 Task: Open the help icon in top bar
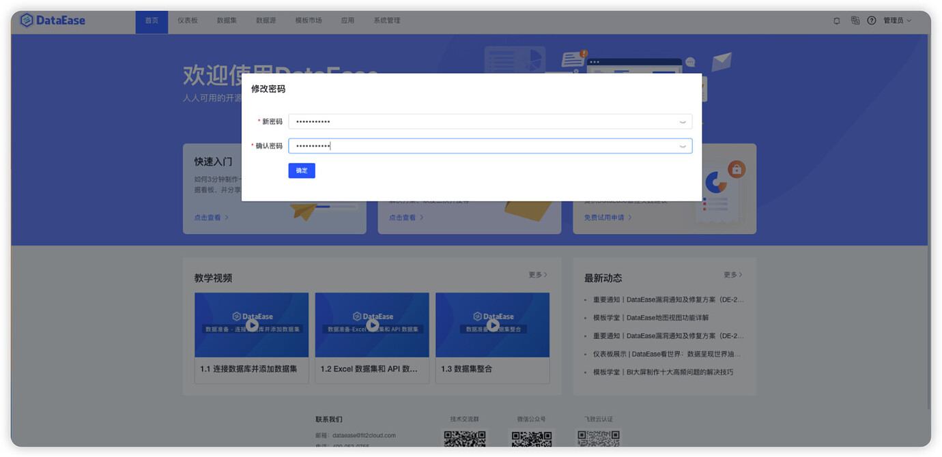click(872, 20)
